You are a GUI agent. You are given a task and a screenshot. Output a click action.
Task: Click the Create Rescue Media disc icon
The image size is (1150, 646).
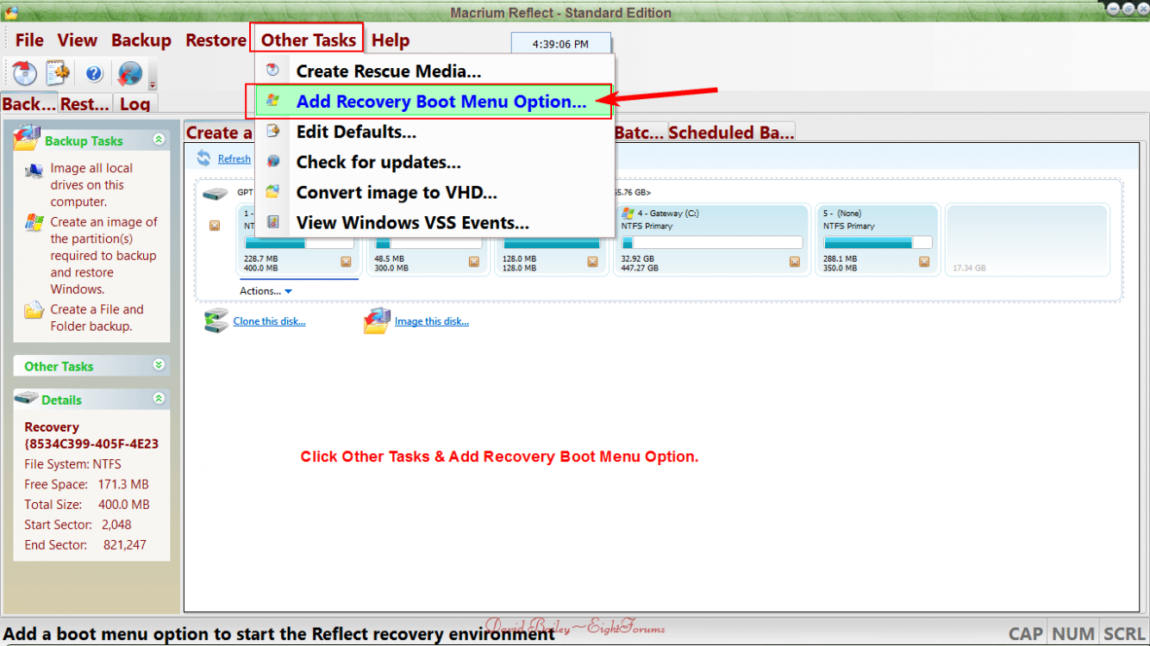272,71
